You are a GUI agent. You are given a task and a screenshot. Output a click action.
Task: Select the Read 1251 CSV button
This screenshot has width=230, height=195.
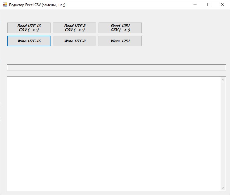[x=120, y=28]
